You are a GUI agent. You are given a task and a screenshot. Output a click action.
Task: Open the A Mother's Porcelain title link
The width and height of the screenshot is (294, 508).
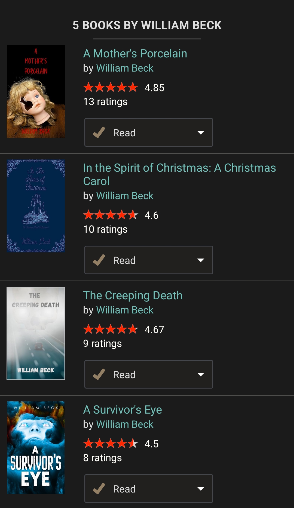coord(135,54)
